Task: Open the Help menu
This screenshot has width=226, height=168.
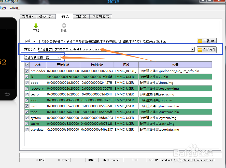Action: click(15, 8)
